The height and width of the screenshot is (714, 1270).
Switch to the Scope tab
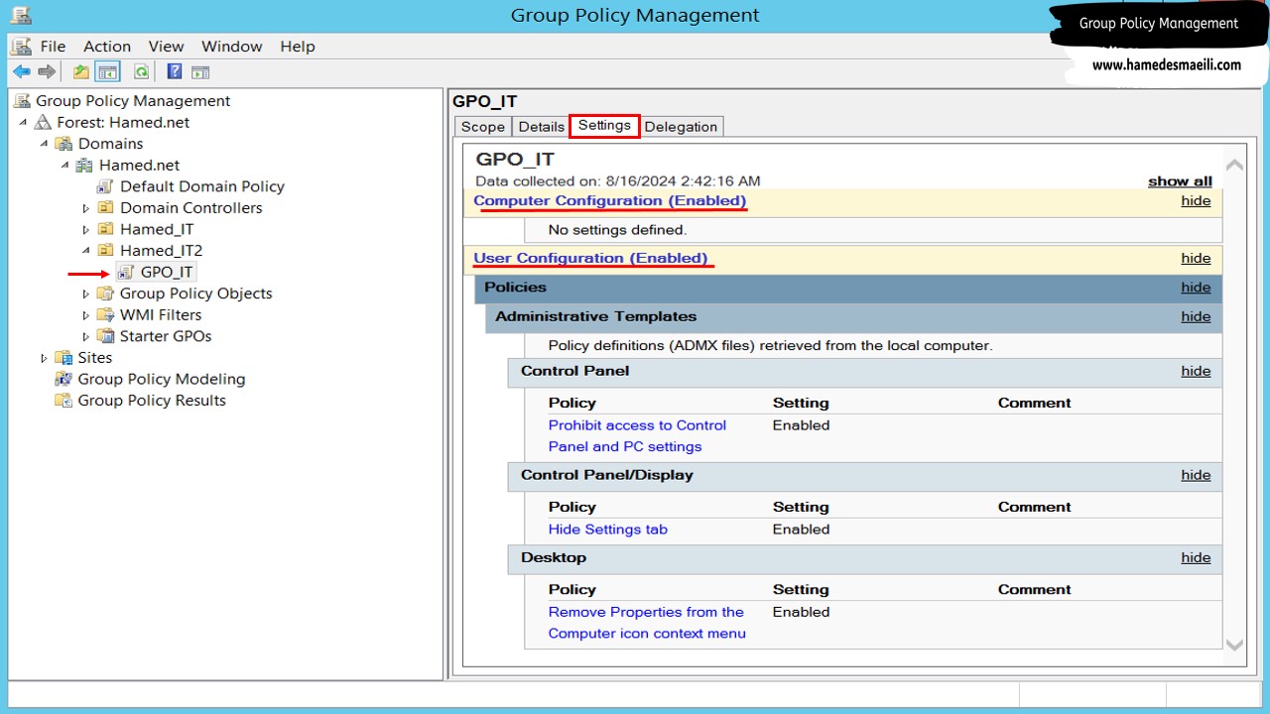coord(483,126)
